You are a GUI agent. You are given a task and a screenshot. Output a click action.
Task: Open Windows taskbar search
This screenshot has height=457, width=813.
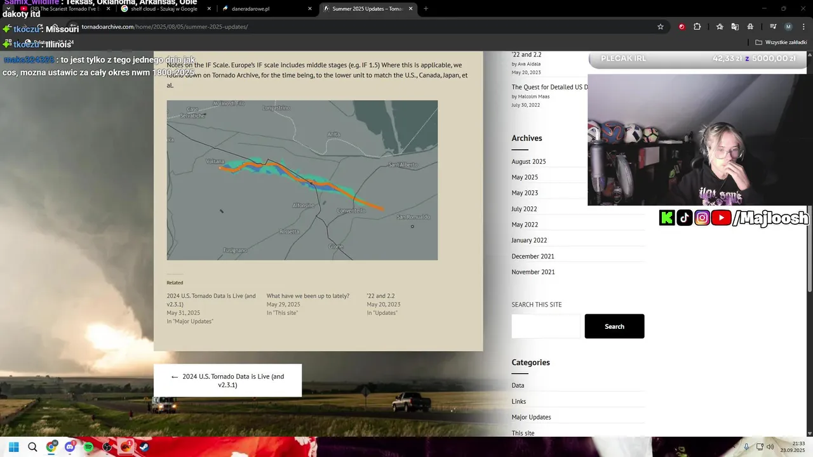pos(32,447)
